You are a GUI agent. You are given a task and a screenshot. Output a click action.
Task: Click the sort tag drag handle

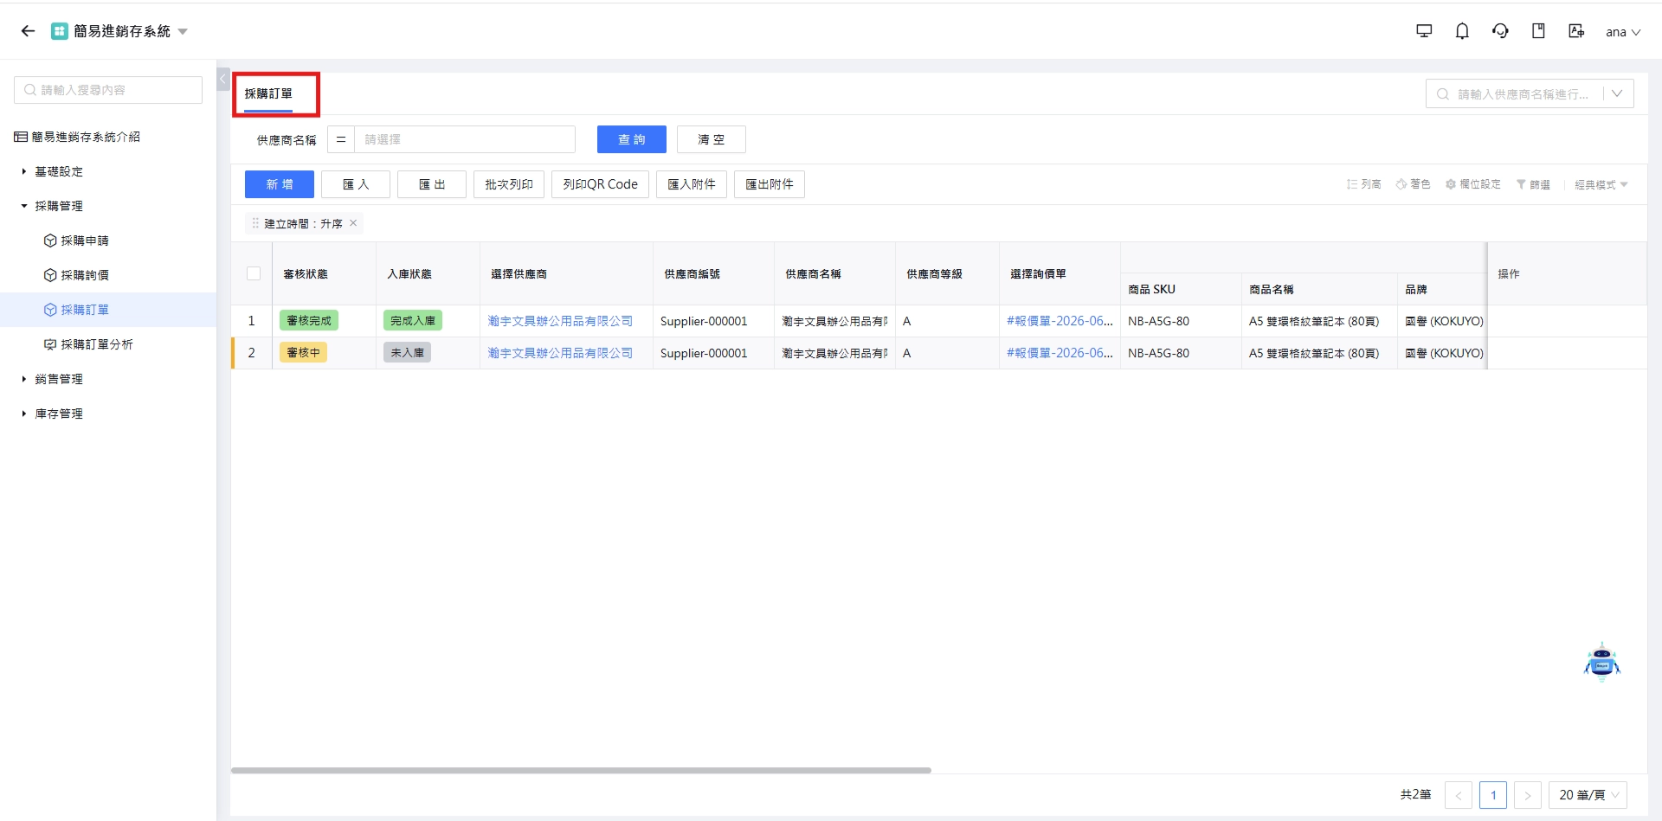[x=255, y=223]
